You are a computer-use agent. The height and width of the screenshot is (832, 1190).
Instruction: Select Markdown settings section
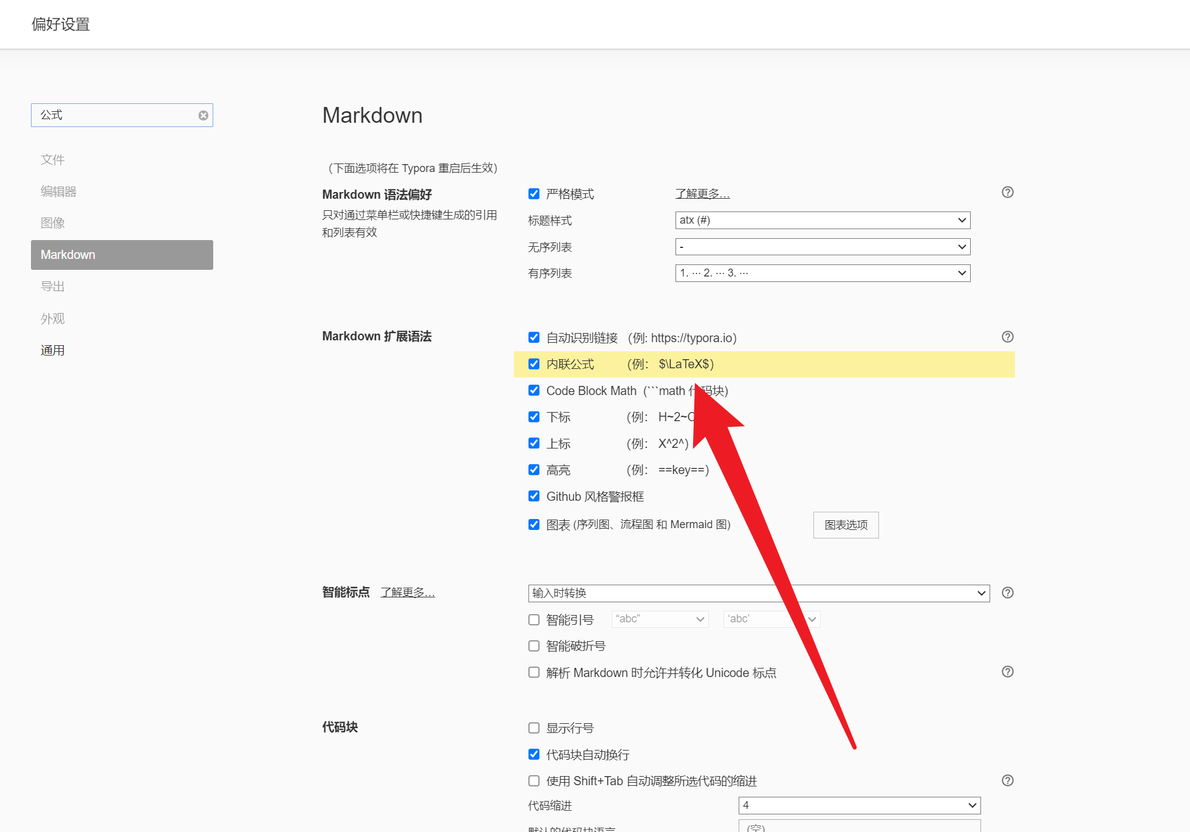pos(122,255)
